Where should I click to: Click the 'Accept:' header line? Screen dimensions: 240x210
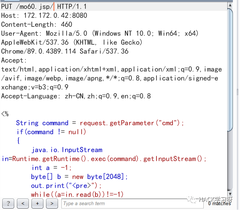pos(14,60)
